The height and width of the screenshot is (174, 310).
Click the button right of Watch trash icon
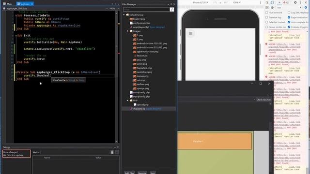pos(117,152)
